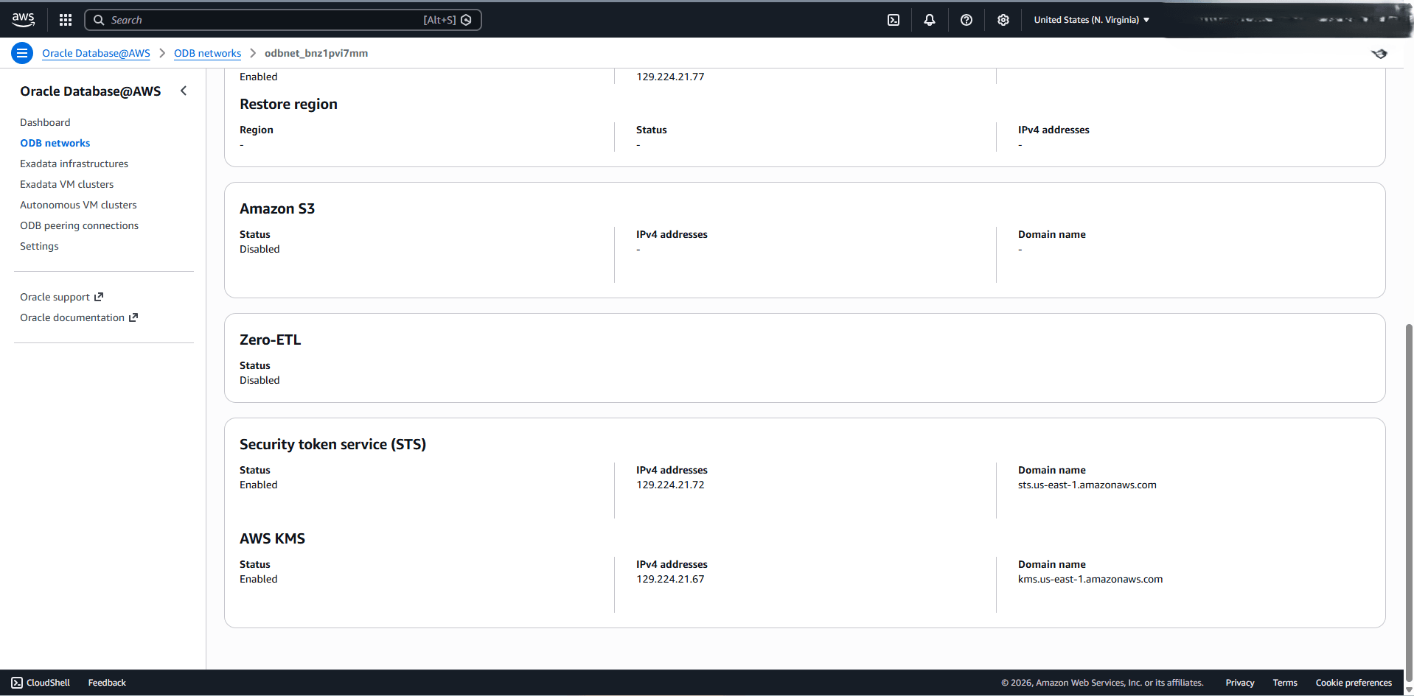This screenshot has height=696, width=1414.
Task: Click the Feedback button in the footer
Action: click(106, 682)
